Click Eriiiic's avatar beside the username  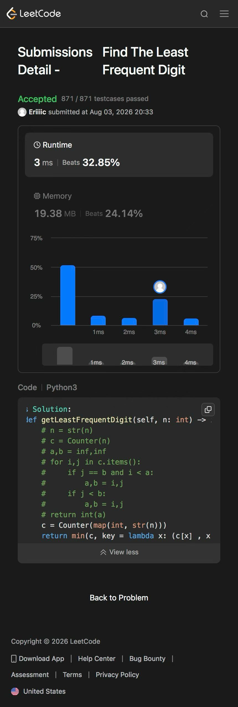click(22, 112)
